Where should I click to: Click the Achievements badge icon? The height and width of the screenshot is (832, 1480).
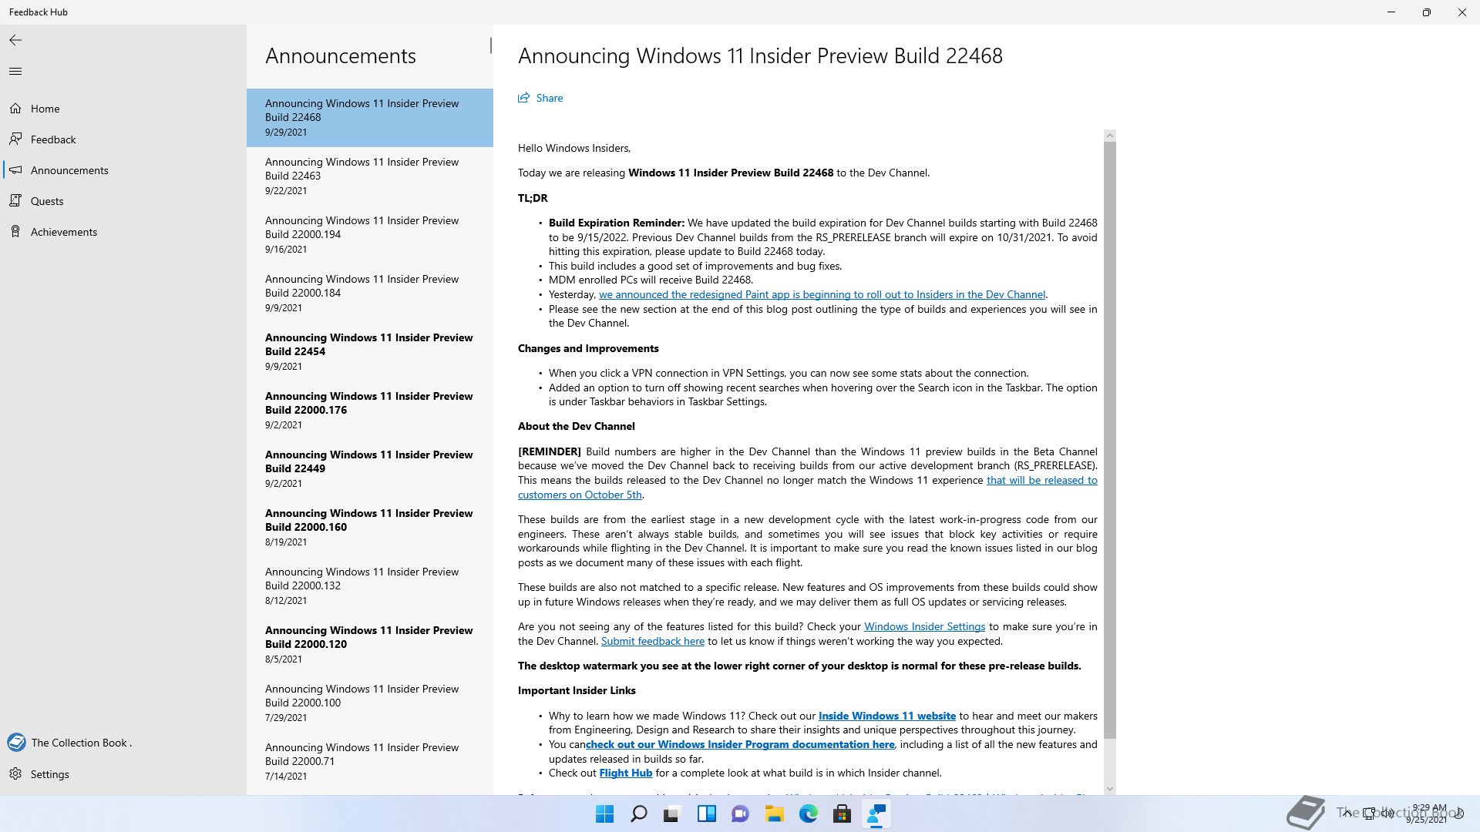(15, 232)
